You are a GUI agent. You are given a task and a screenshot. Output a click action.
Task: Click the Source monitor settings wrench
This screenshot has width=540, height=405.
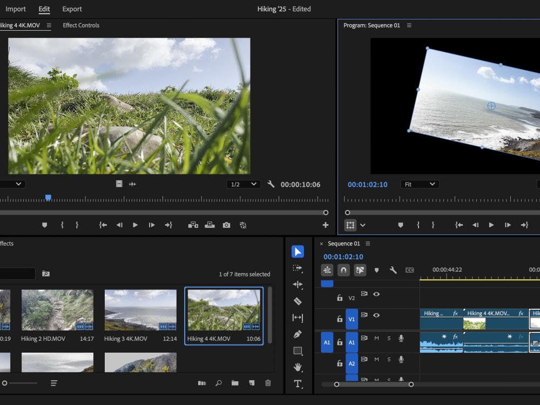271,184
